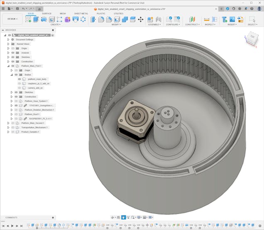Activate the Pan hand tool
264x230 pixels.
pyautogui.click(x=124, y=217)
